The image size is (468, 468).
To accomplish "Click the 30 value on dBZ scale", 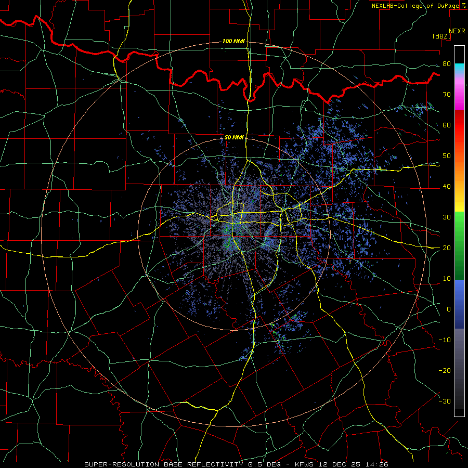I will coord(447,217).
